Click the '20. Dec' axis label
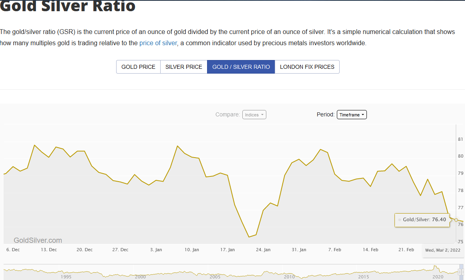The width and height of the screenshot is (465, 280). [85, 250]
